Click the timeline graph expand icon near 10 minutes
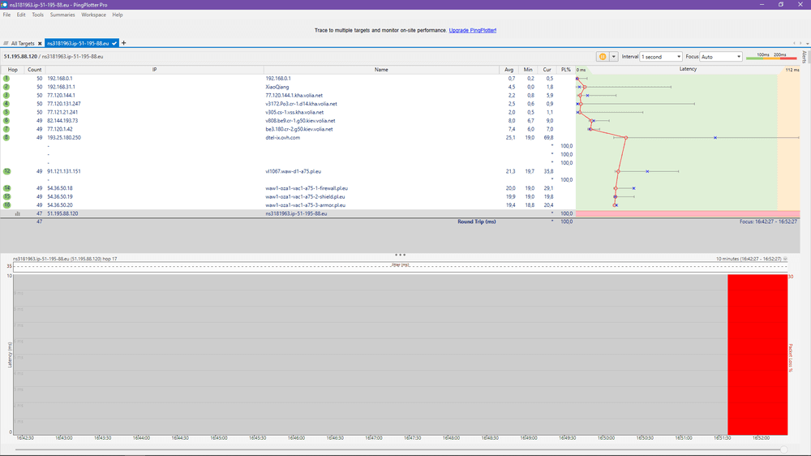Image resolution: width=811 pixels, height=456 pixels. [x=785, y=259]
